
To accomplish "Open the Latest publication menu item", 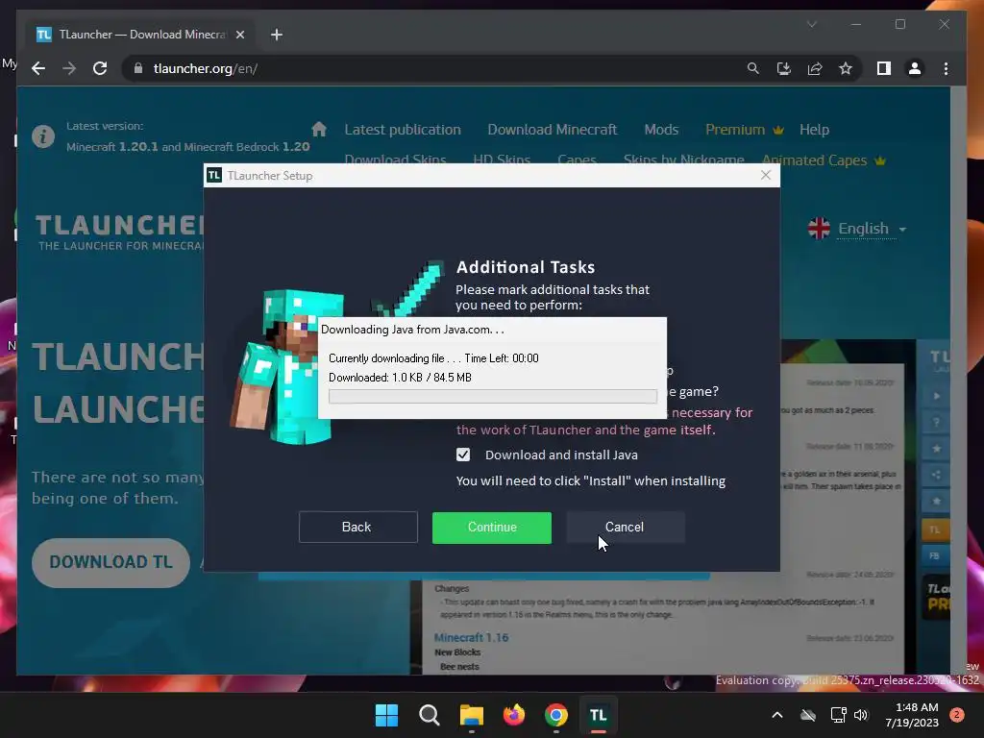I will tap(403, 130).
